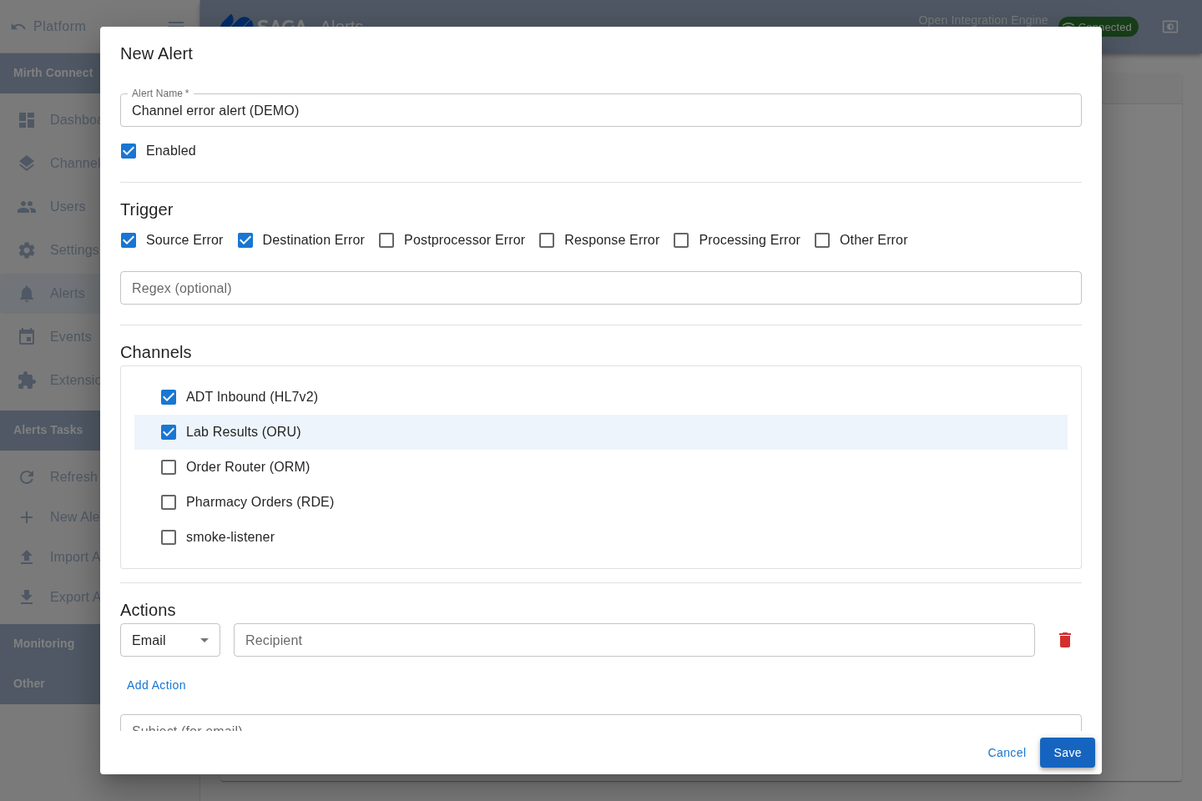Check smoke-listener channel
Image resolution: width=1202 pixels, height=801 pixels.
[x=169, y=537]
